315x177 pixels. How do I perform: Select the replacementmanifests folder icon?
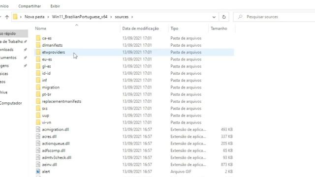pos(38,101)
